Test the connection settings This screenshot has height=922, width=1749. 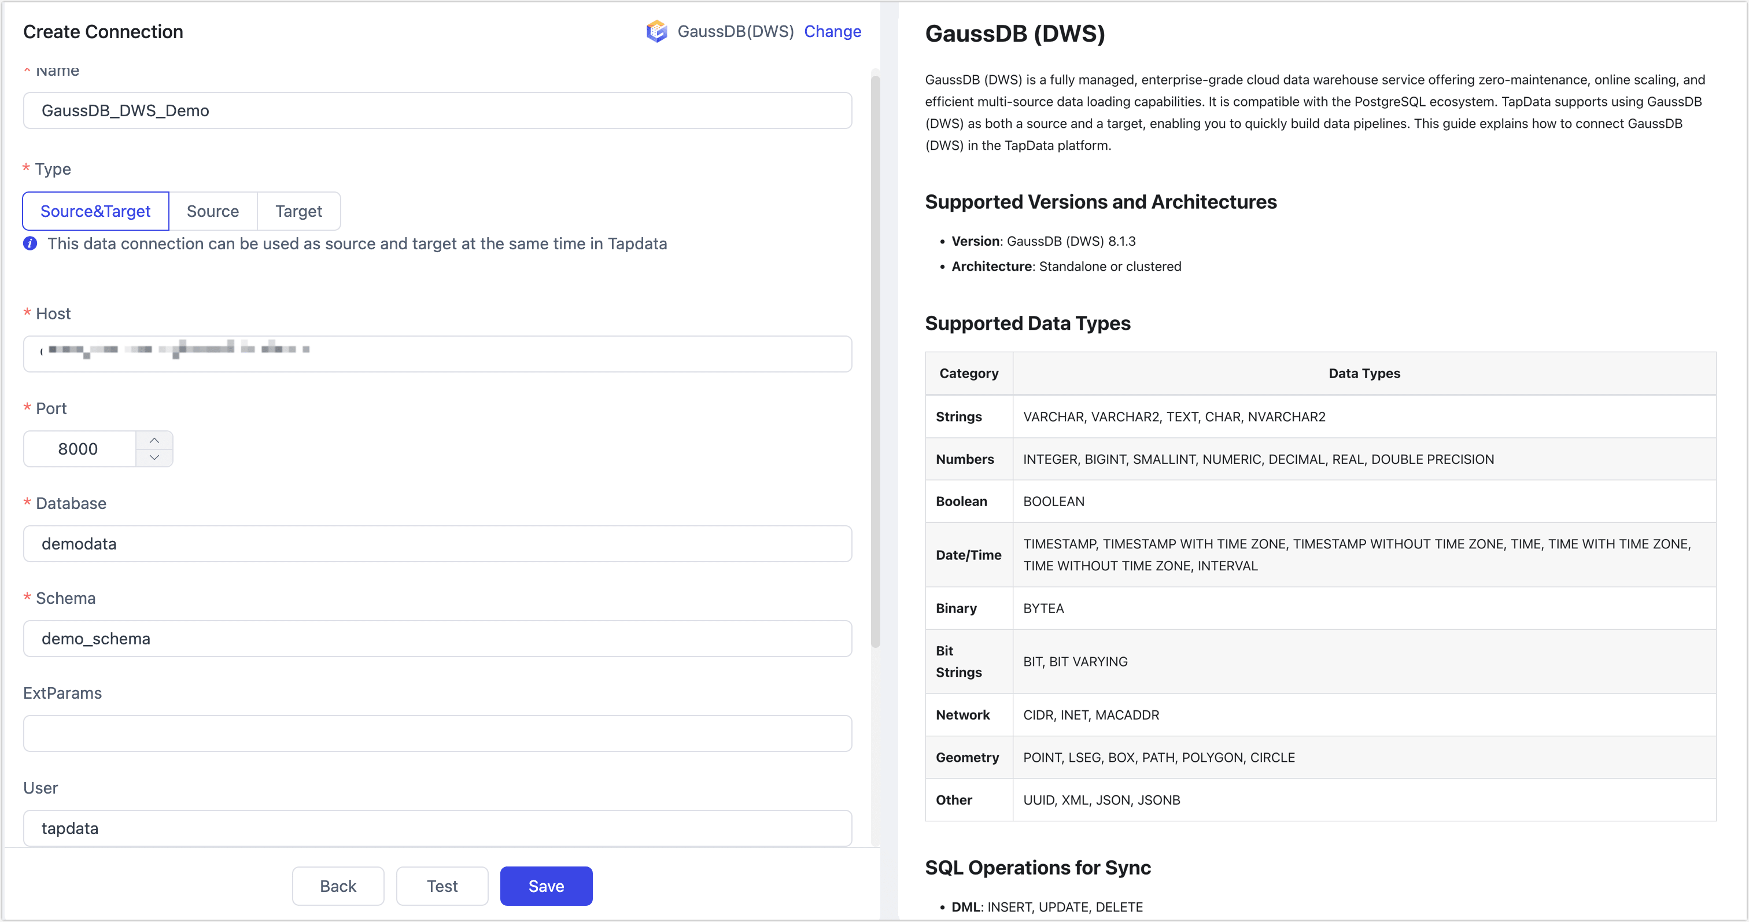441,886
